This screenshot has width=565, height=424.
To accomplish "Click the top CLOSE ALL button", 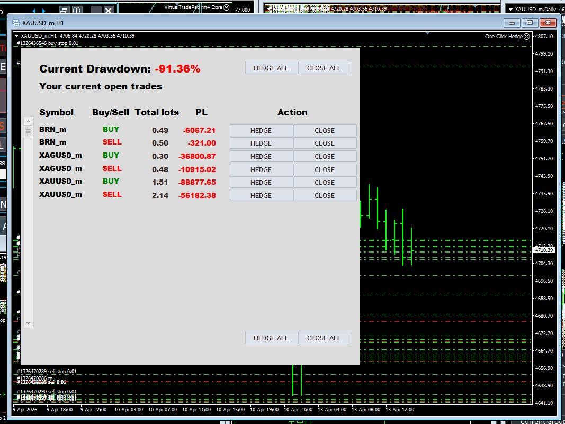I will pos(324,68).
